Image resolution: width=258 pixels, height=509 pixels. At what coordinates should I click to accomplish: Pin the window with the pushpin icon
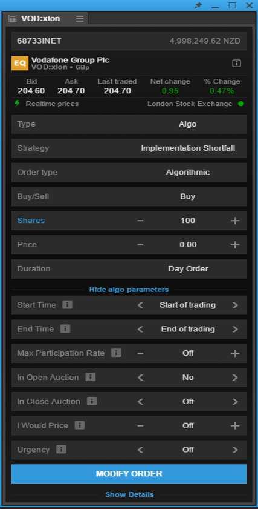click(198, 5)
